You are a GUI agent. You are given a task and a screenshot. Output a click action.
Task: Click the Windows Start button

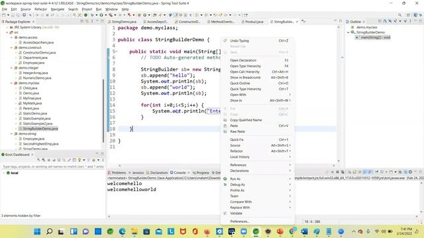(37, 231)
